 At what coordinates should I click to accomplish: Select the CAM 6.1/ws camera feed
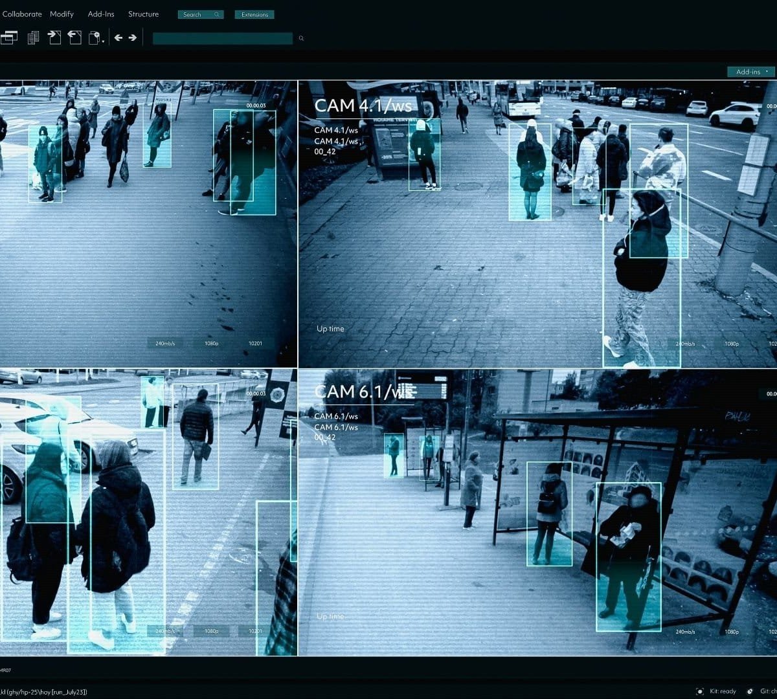(537, 513)
